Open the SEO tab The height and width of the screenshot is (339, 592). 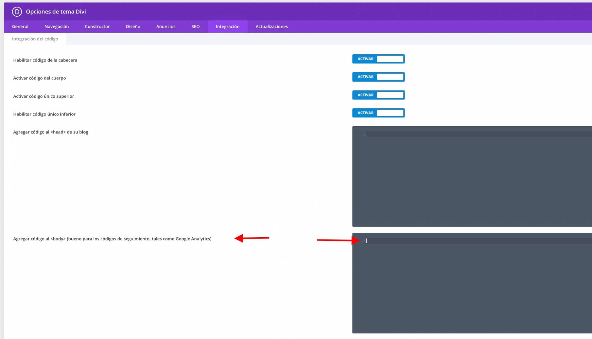(x=196, y=27)
